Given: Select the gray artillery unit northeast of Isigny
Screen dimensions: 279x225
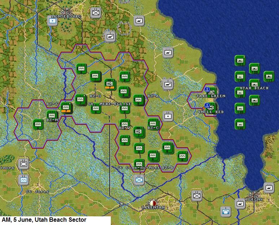Looking at the screenshot, I should pyautogui.click(x=269, y=188).
